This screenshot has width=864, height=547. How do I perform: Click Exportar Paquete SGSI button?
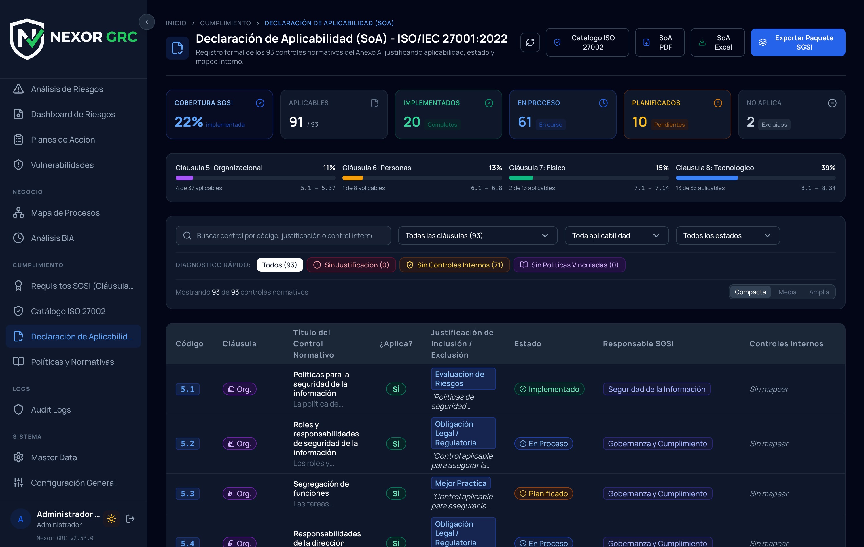tap(798, 42)
